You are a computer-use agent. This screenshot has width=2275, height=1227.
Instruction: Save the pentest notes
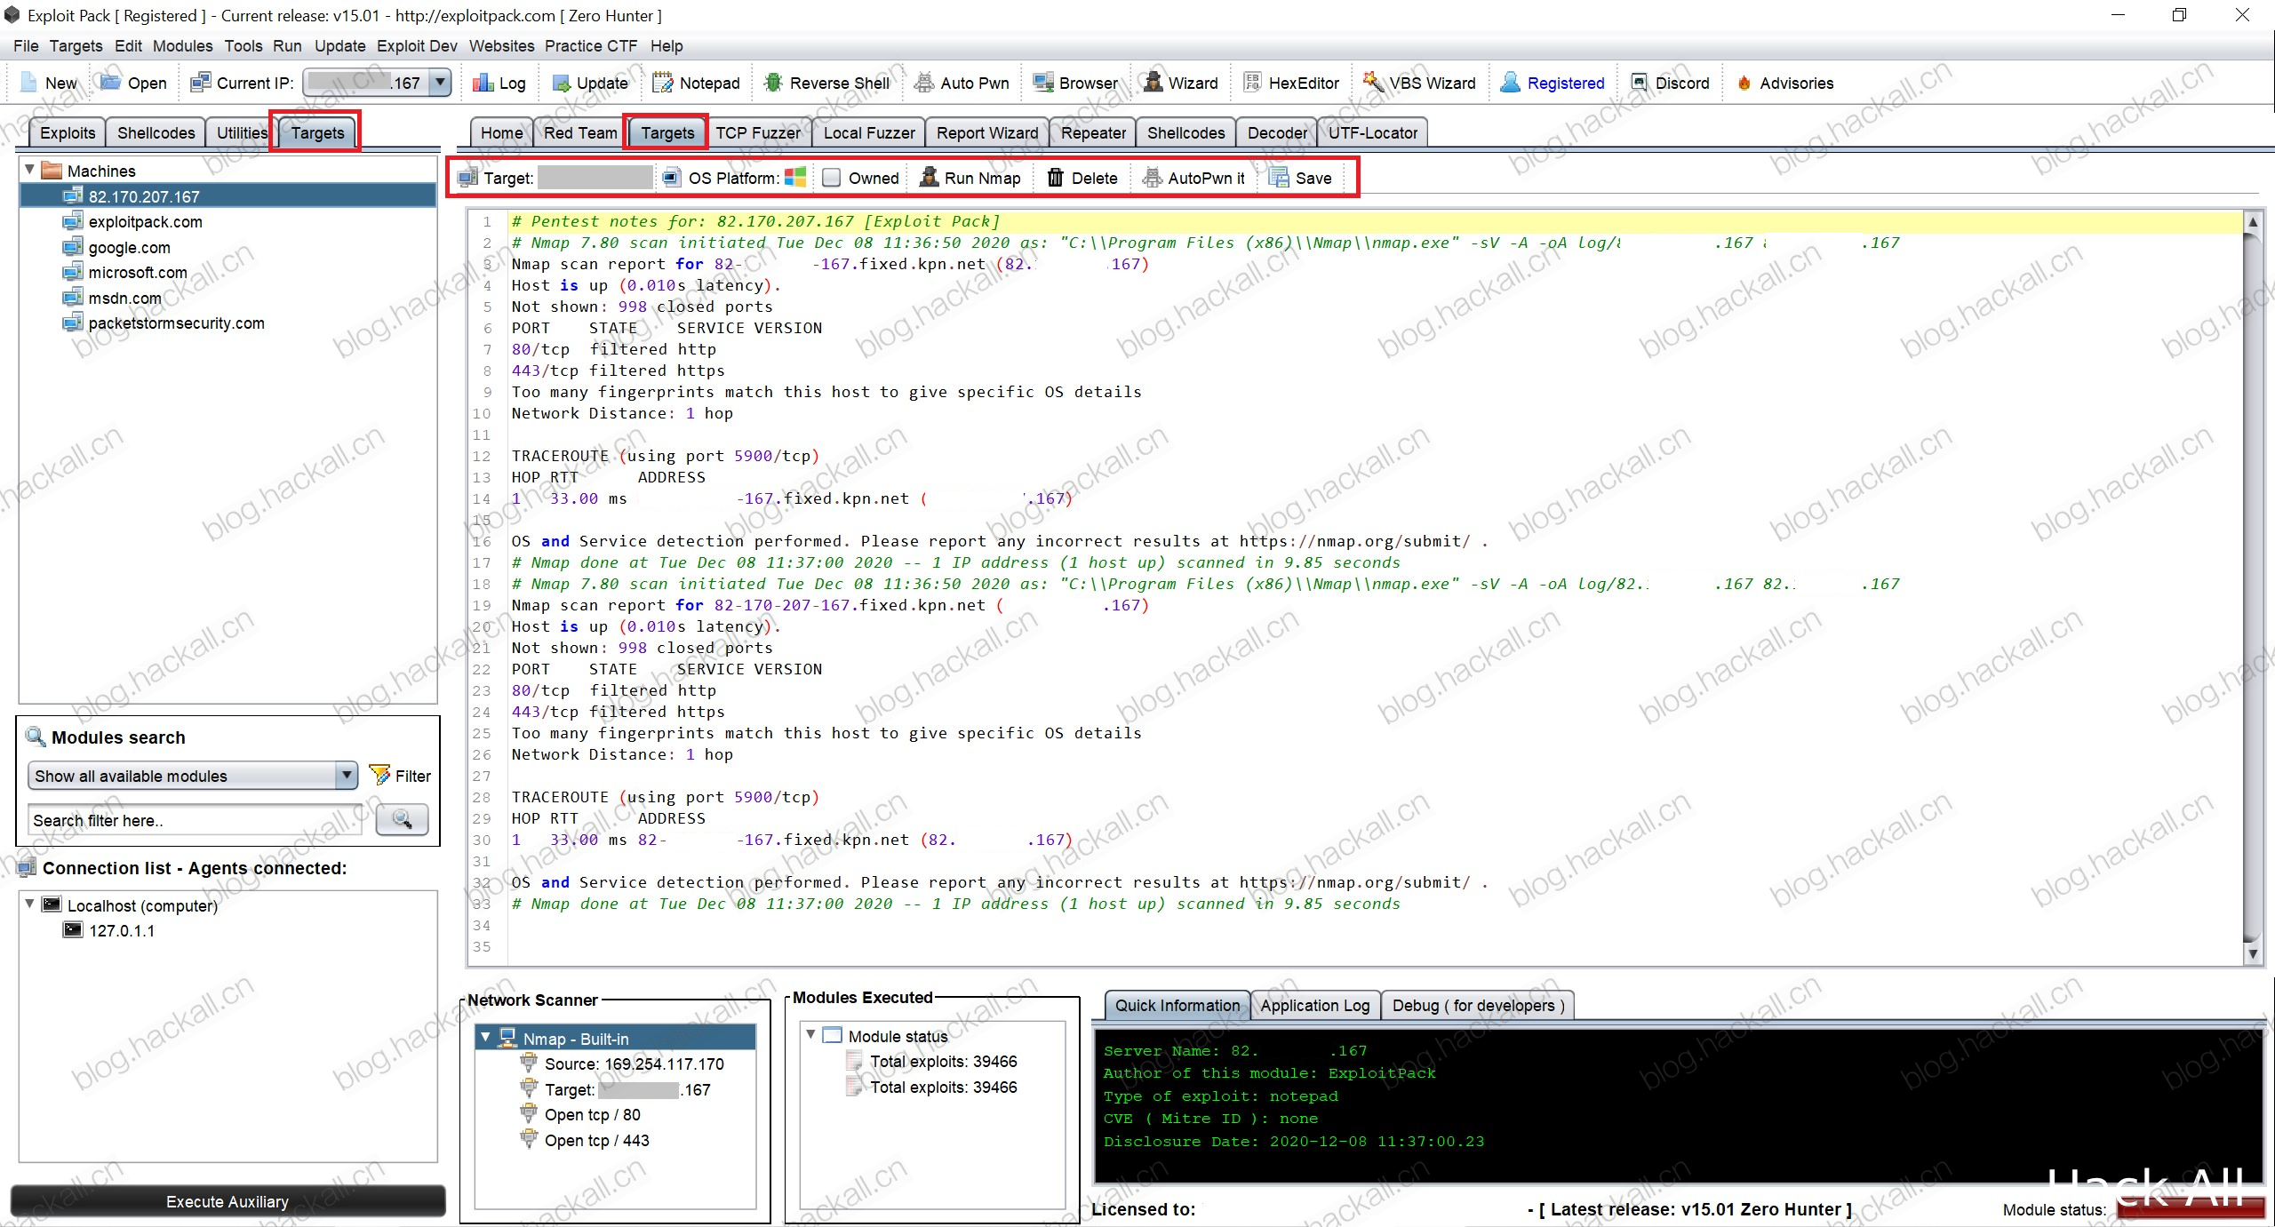tap(1301, 178)
